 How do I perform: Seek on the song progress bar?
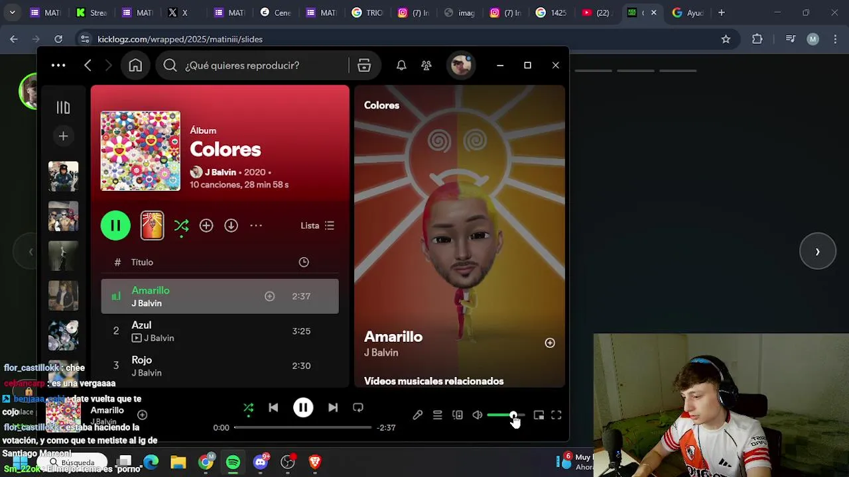point(302,427)
